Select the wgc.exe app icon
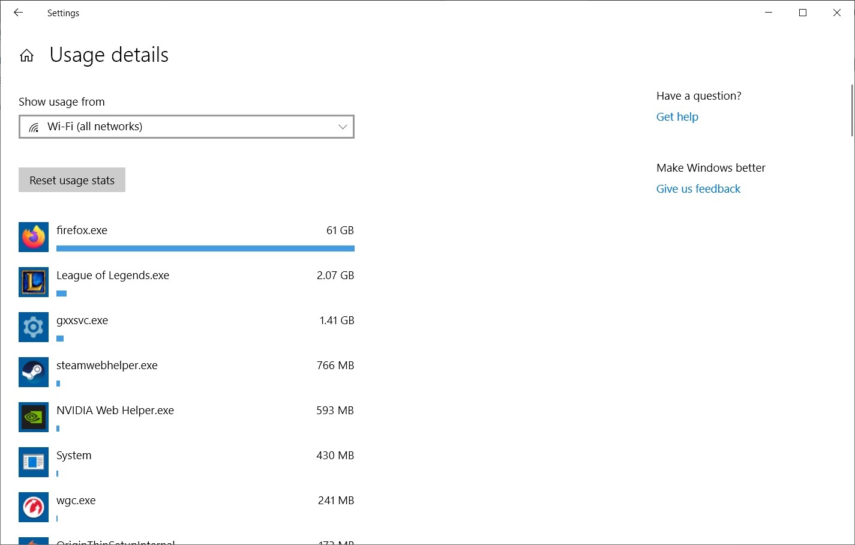 click(34, 507)
